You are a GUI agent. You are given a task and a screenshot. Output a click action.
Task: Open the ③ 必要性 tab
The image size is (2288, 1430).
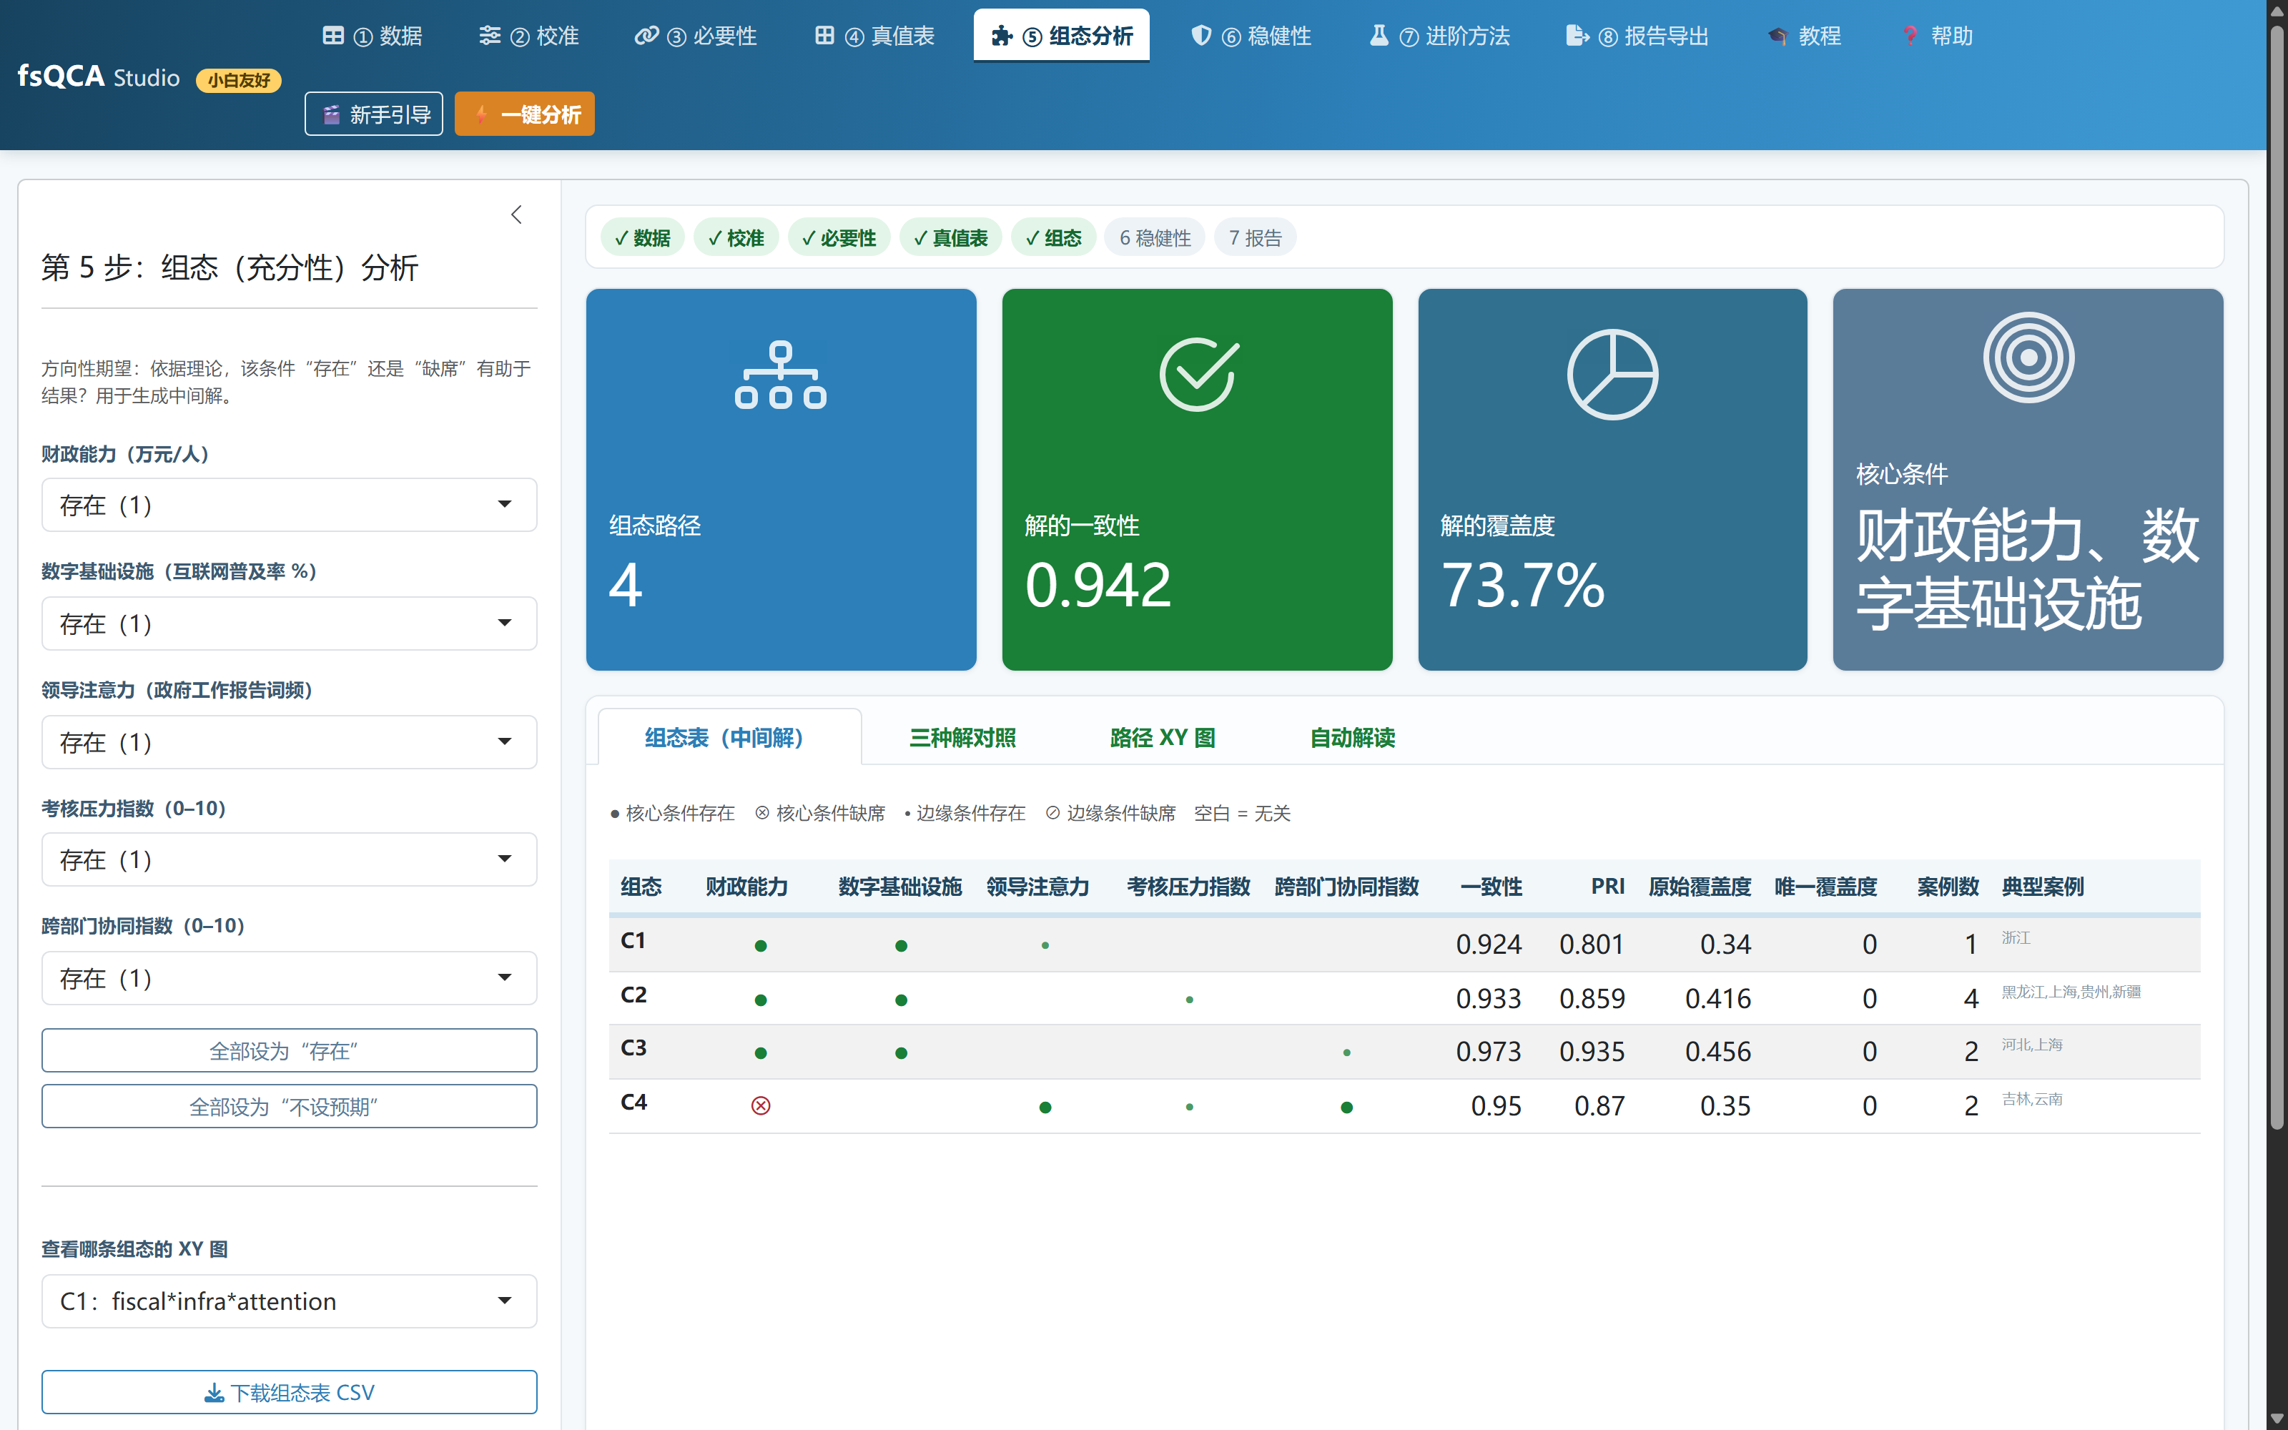695,36
